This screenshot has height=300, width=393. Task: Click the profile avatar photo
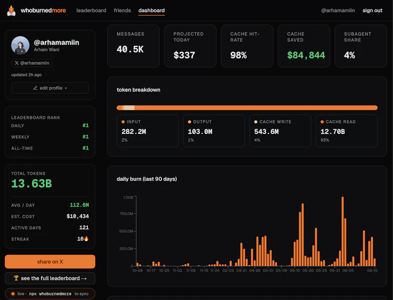[20, 45]
